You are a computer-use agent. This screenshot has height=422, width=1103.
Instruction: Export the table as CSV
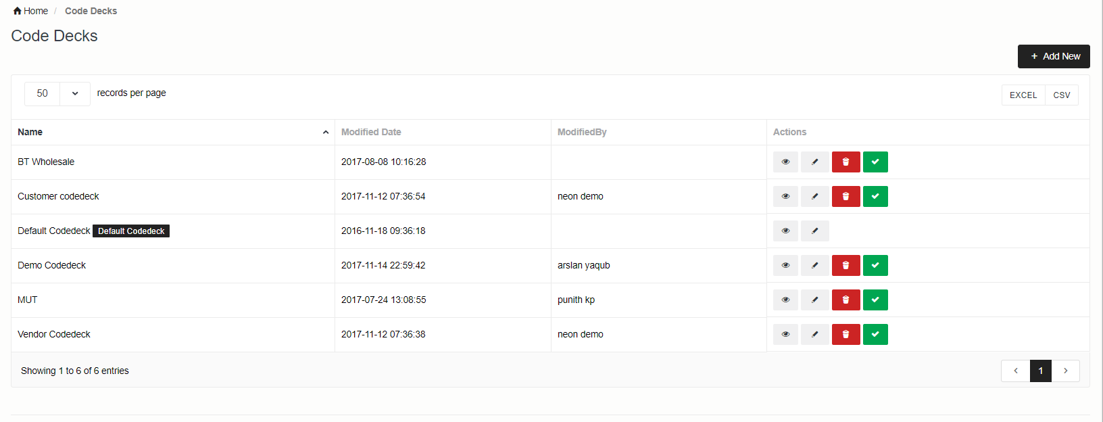tap(1061, 95)
